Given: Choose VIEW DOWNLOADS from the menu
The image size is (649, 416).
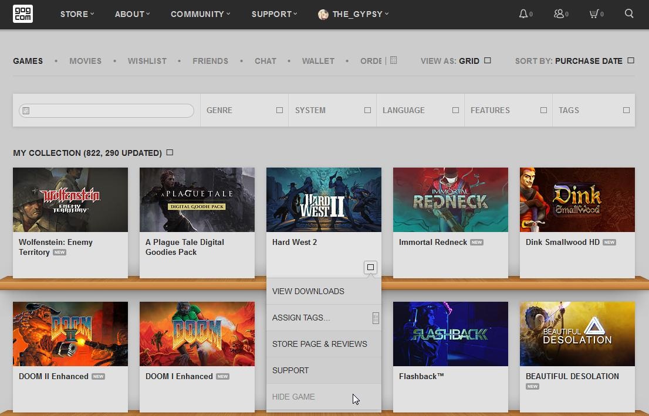Looking at the screenshot, I should tap(324, 291).
